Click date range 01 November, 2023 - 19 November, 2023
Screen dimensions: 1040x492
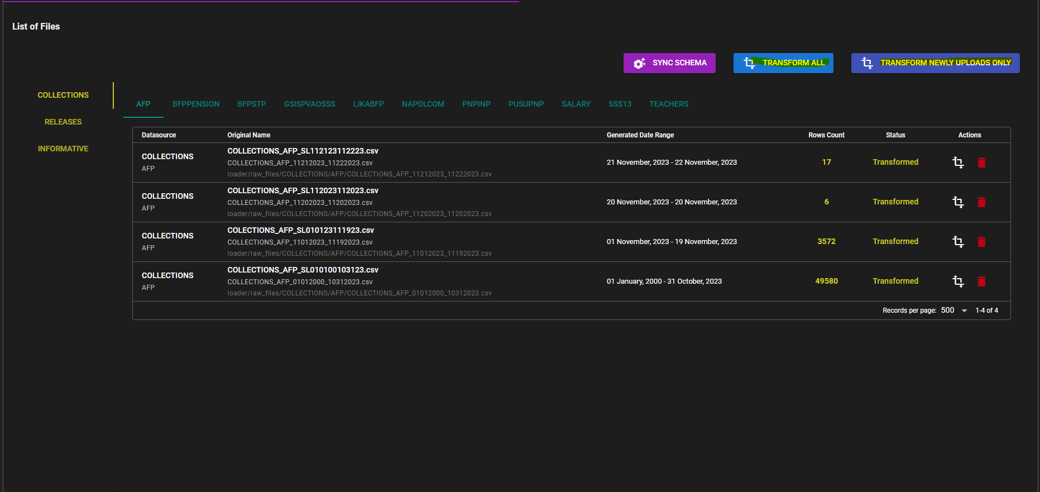[672, 242]
